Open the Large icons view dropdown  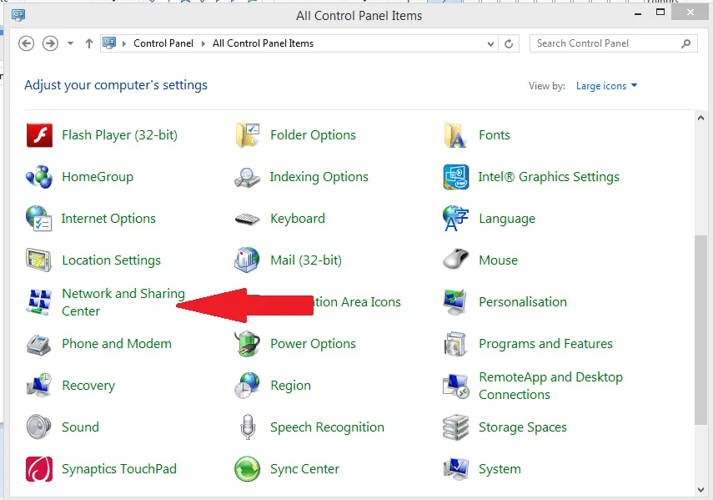pos(606,86)
